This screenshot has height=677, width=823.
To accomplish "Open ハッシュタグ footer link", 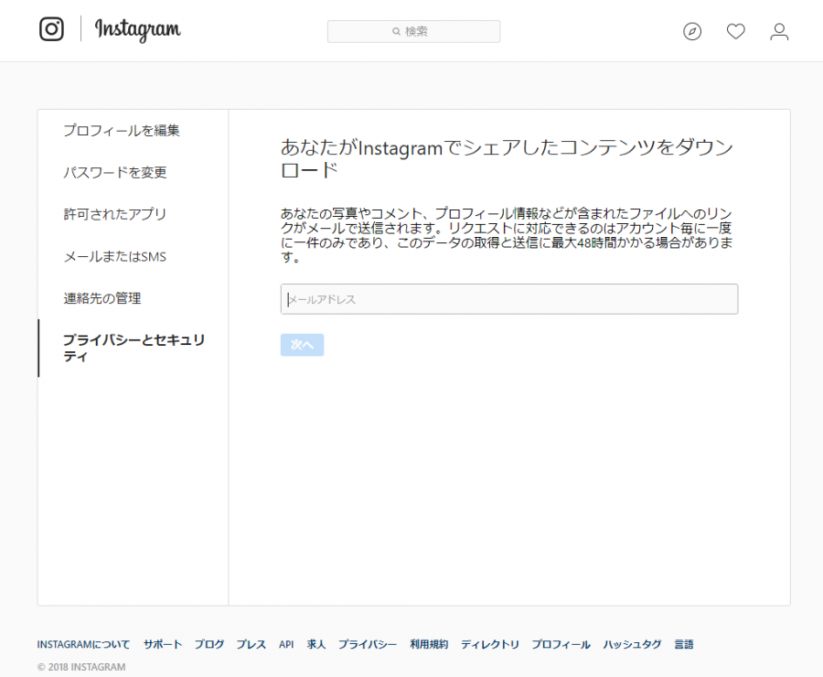I will click(633, 644).
